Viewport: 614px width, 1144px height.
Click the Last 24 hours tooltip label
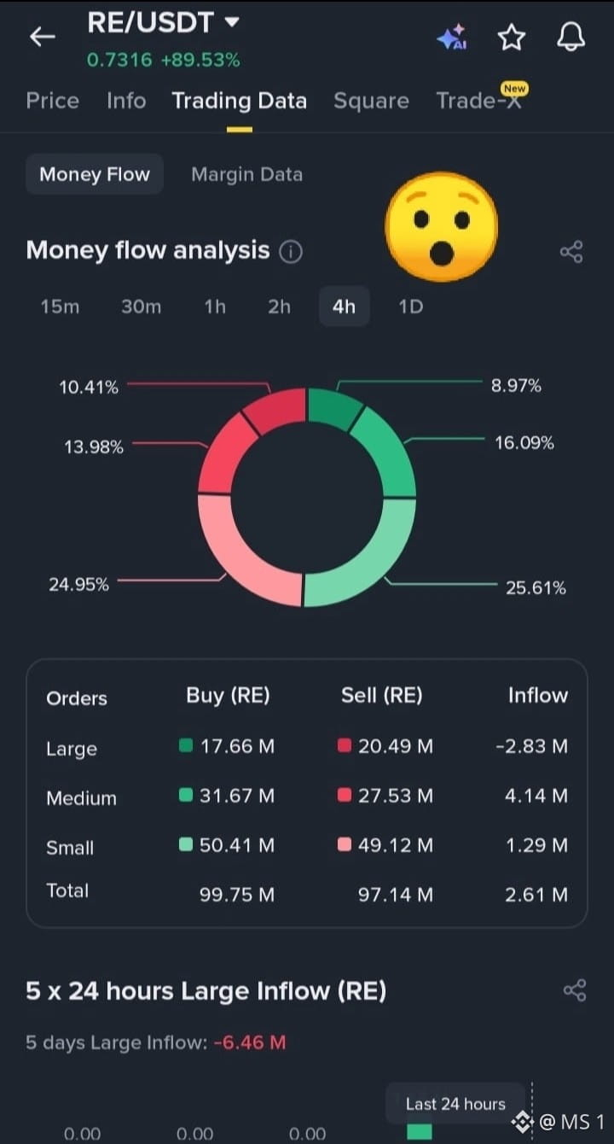[455, 1104]
